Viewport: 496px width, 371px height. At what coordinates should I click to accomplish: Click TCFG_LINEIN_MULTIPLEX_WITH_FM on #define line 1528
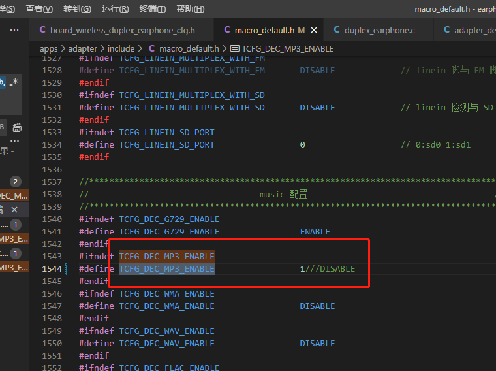point(192,71)
